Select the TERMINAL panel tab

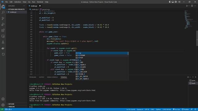(64, 77)
